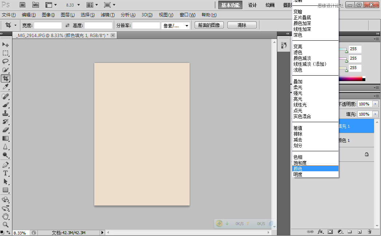Switch foreground and background colors
The height and width of the screenshot is (236, 381).
(x=8, y=232)
